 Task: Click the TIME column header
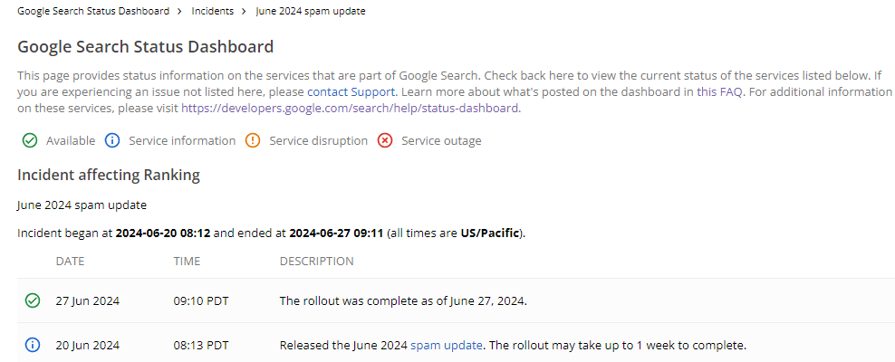click(188, 262)
